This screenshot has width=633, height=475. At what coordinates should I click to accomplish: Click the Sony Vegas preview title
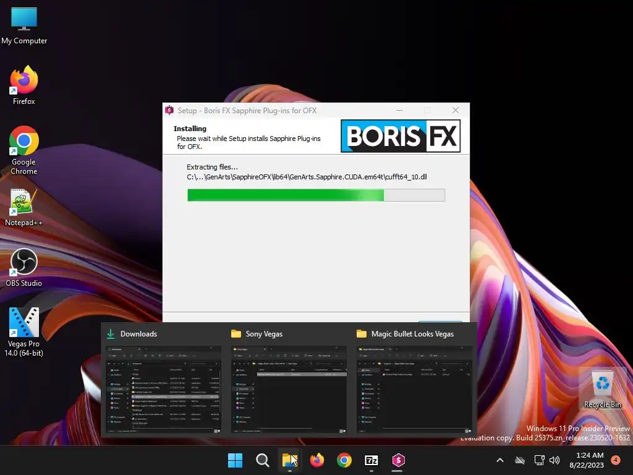(264, 334)
